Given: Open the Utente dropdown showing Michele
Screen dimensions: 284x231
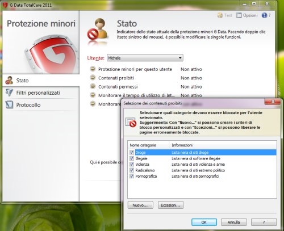Looking at the screenshot, I should pyautogui.click(x=145, y=58).
